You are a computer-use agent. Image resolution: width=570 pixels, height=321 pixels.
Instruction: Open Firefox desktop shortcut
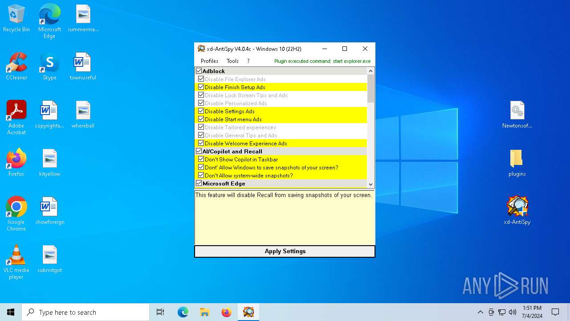(x=16, y=163)
